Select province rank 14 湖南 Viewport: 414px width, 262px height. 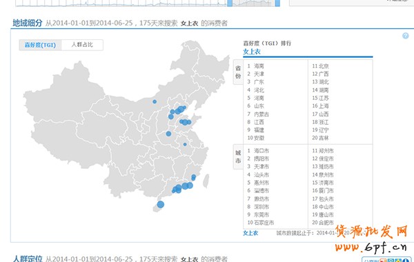[x=320, y=90]
